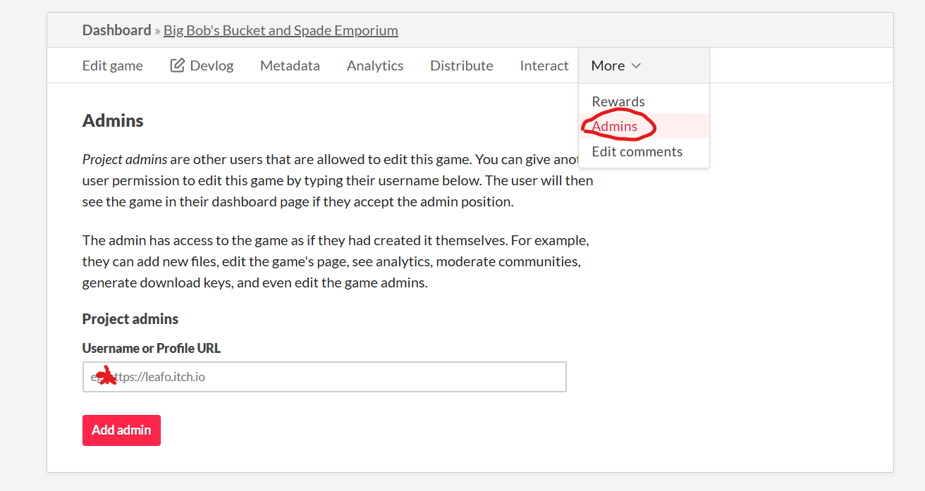The width and height of the screenshot is (925, 491).
Task: Select Admins in the More menu
Action: (615, 126)
